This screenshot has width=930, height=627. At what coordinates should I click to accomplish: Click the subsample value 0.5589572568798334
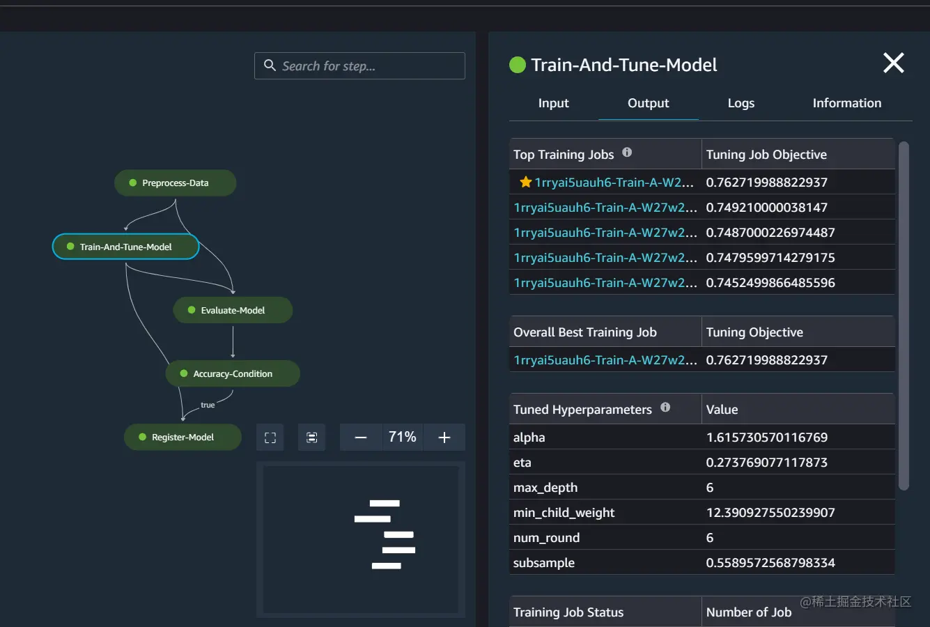770,563
